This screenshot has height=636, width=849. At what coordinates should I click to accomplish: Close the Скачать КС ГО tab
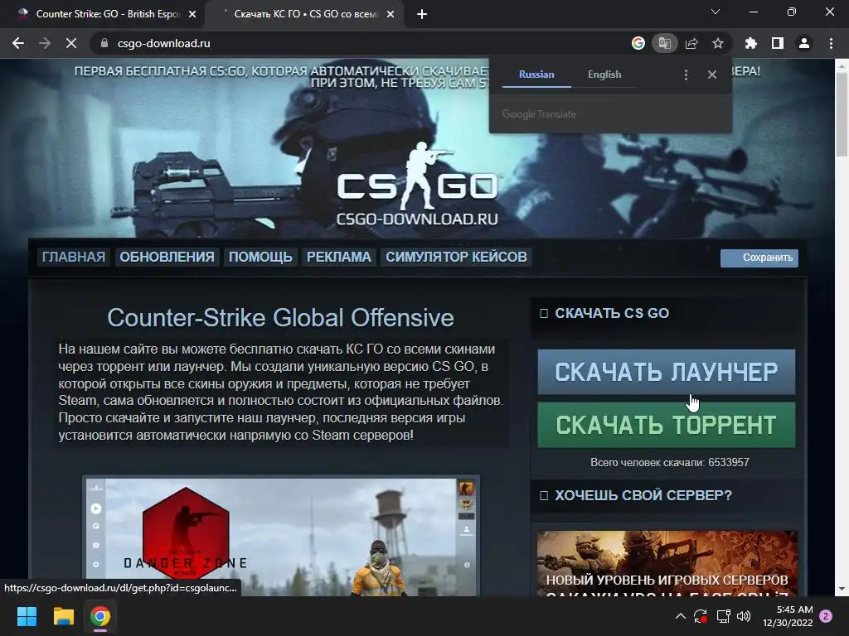pyautogui.click(x=391, y=14)
